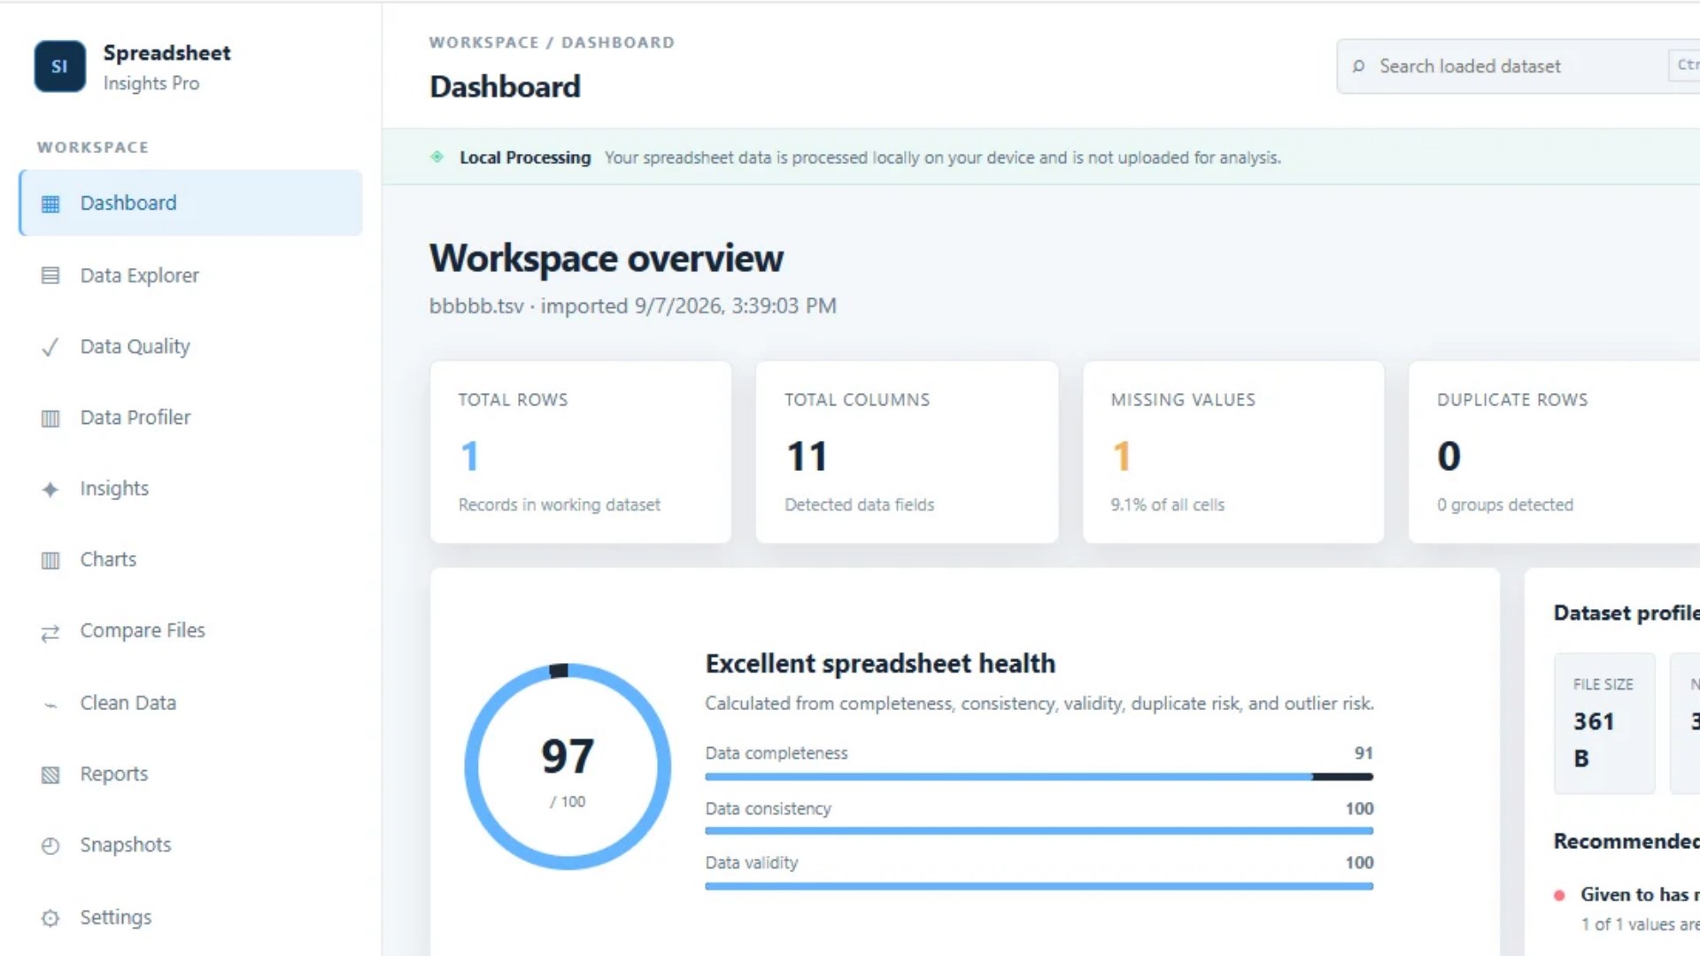Open the Data Profiler page
This screenshot has height=956, width=1700.
click(x=190, y=417)
